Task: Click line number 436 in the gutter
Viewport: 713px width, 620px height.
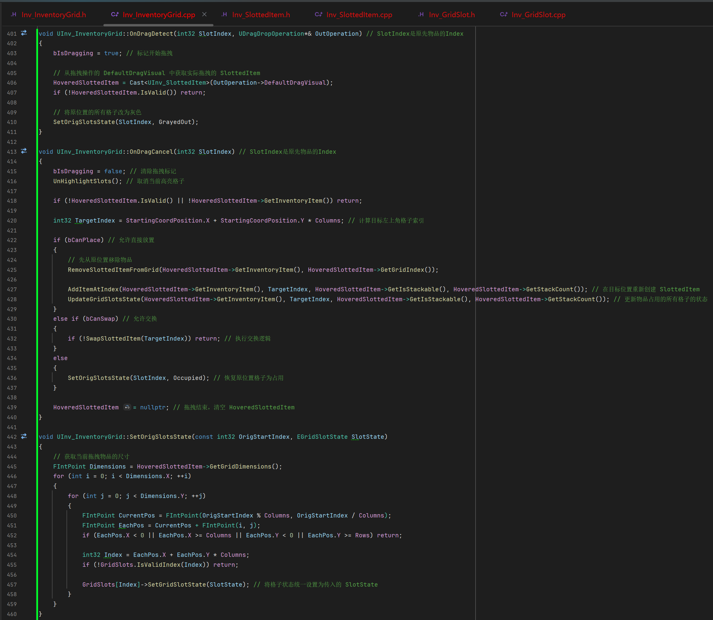Action: pos(12,378)
